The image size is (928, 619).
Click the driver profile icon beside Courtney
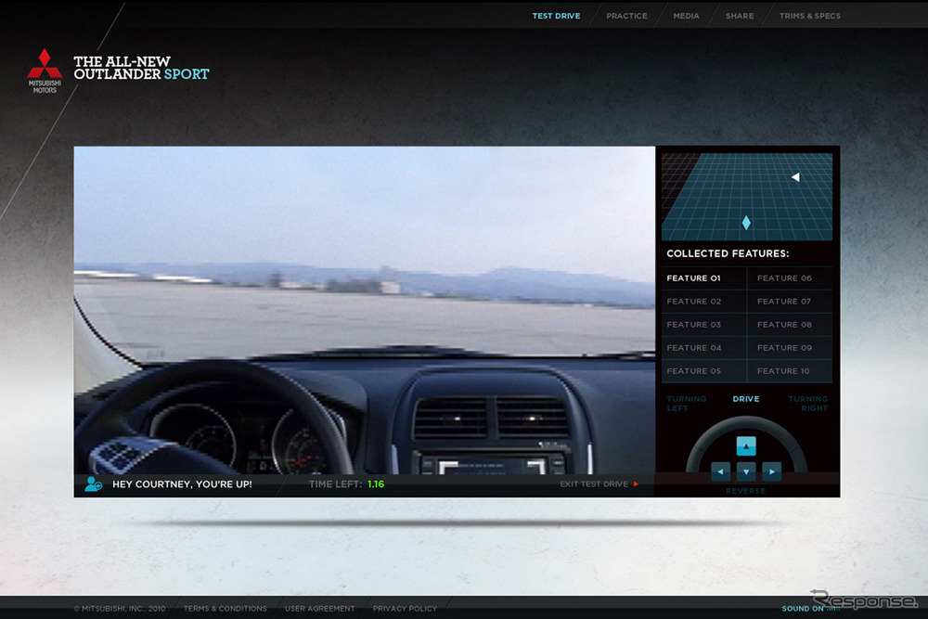click(93, 484)
